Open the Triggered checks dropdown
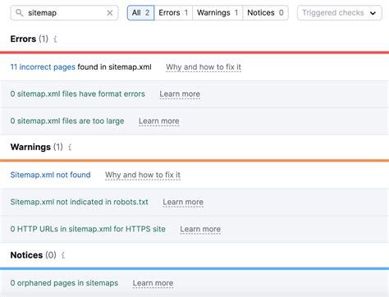This screenshot has width=389, height=297. (340, 13)
